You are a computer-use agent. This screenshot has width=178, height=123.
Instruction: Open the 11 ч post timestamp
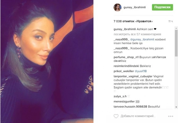tap(171, 21)
